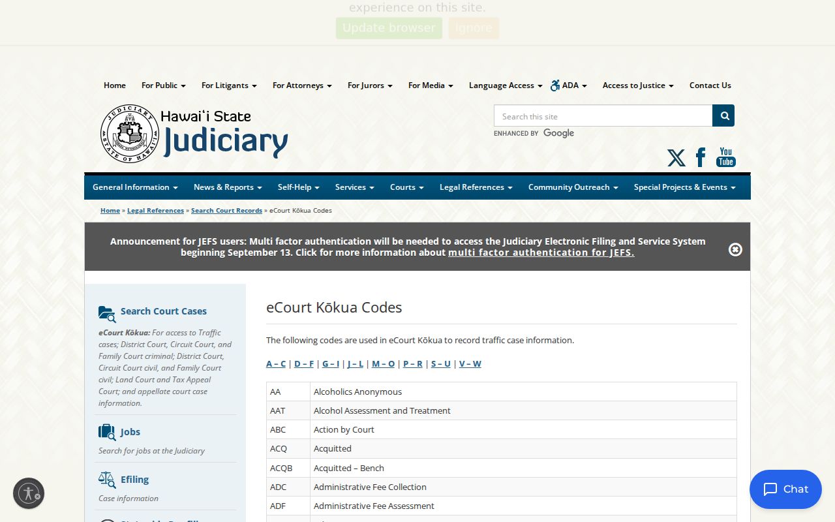835x522 pixels.
Task: Expand the Language Access dropdown
Action: point(506,85)
